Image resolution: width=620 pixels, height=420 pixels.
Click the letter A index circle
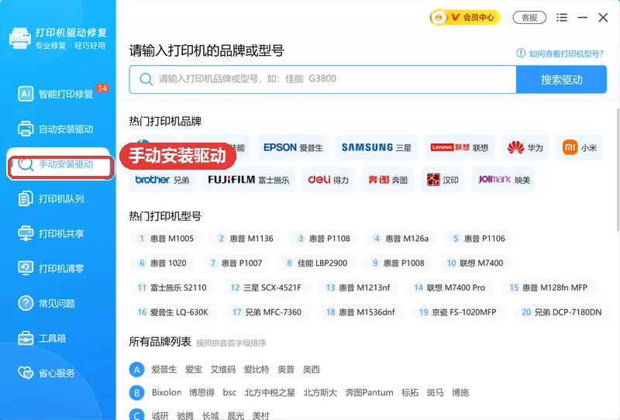tap(137, 370)
